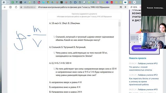Click the 'Просмотр содержимого документа' header

click(84, 14)
